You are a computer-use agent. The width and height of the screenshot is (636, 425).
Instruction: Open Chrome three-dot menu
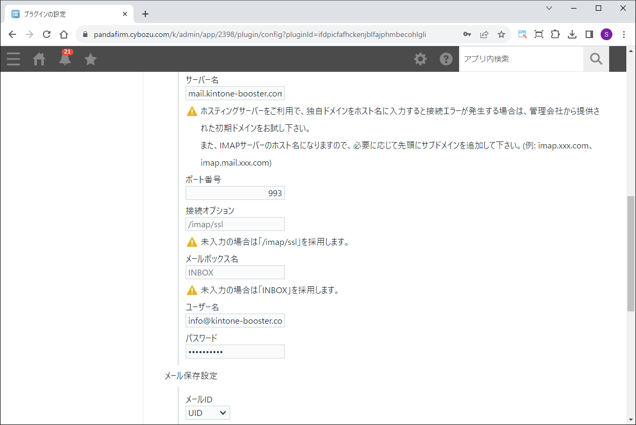[x=624, y=34]
